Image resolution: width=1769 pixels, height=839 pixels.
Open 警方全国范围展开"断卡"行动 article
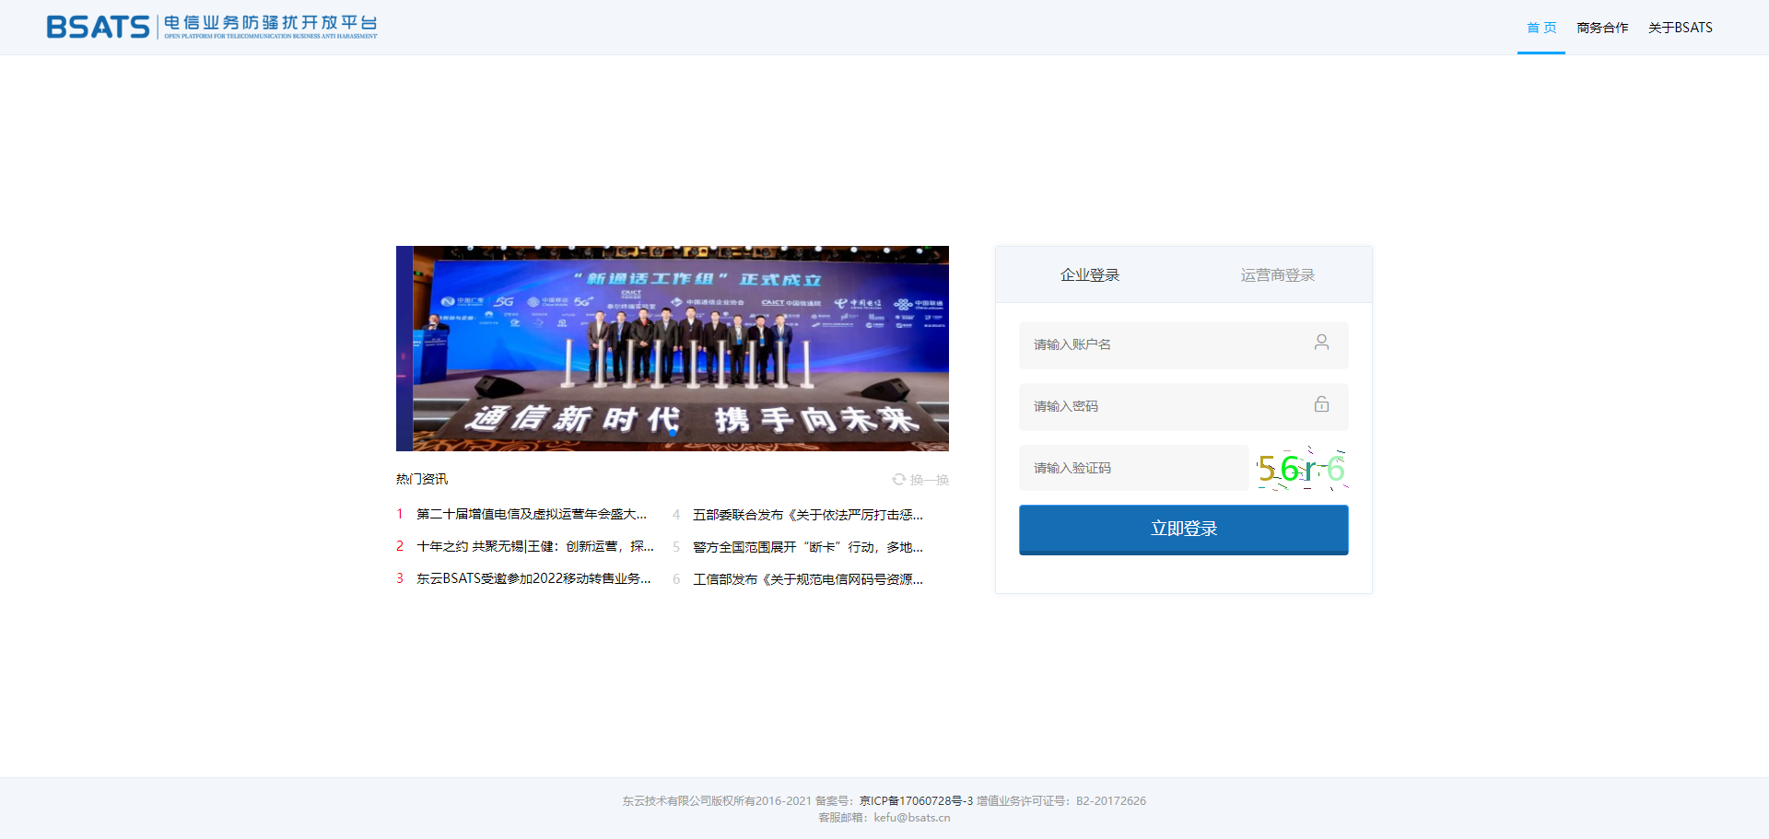click(x=807, y=547)
